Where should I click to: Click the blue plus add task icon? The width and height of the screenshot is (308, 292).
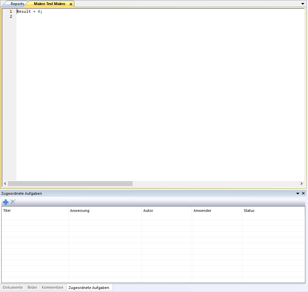[x=6, y=202]
